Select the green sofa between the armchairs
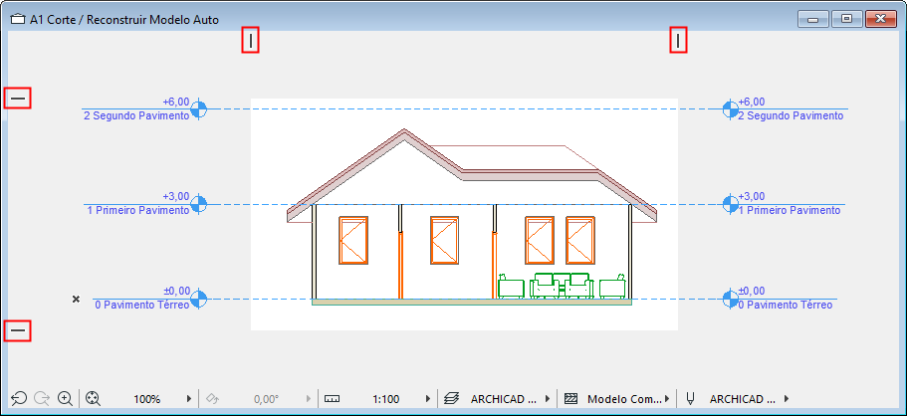Viewport: 907px width, 416px height. point(562,286)
